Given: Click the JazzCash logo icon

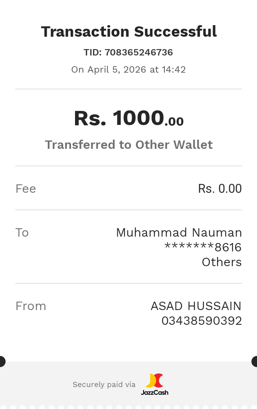Looking at the screenshot, I should pos(154,381).
